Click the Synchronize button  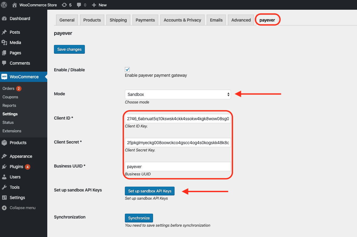coord(139,218)
